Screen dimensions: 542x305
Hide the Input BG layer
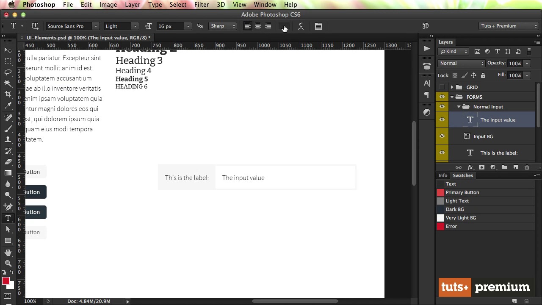point(442,136)
